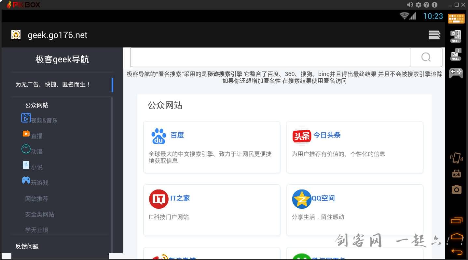This screenshot has width=468, height=260.
Task: Click the search magnifier button
Action: click(426, 57)
